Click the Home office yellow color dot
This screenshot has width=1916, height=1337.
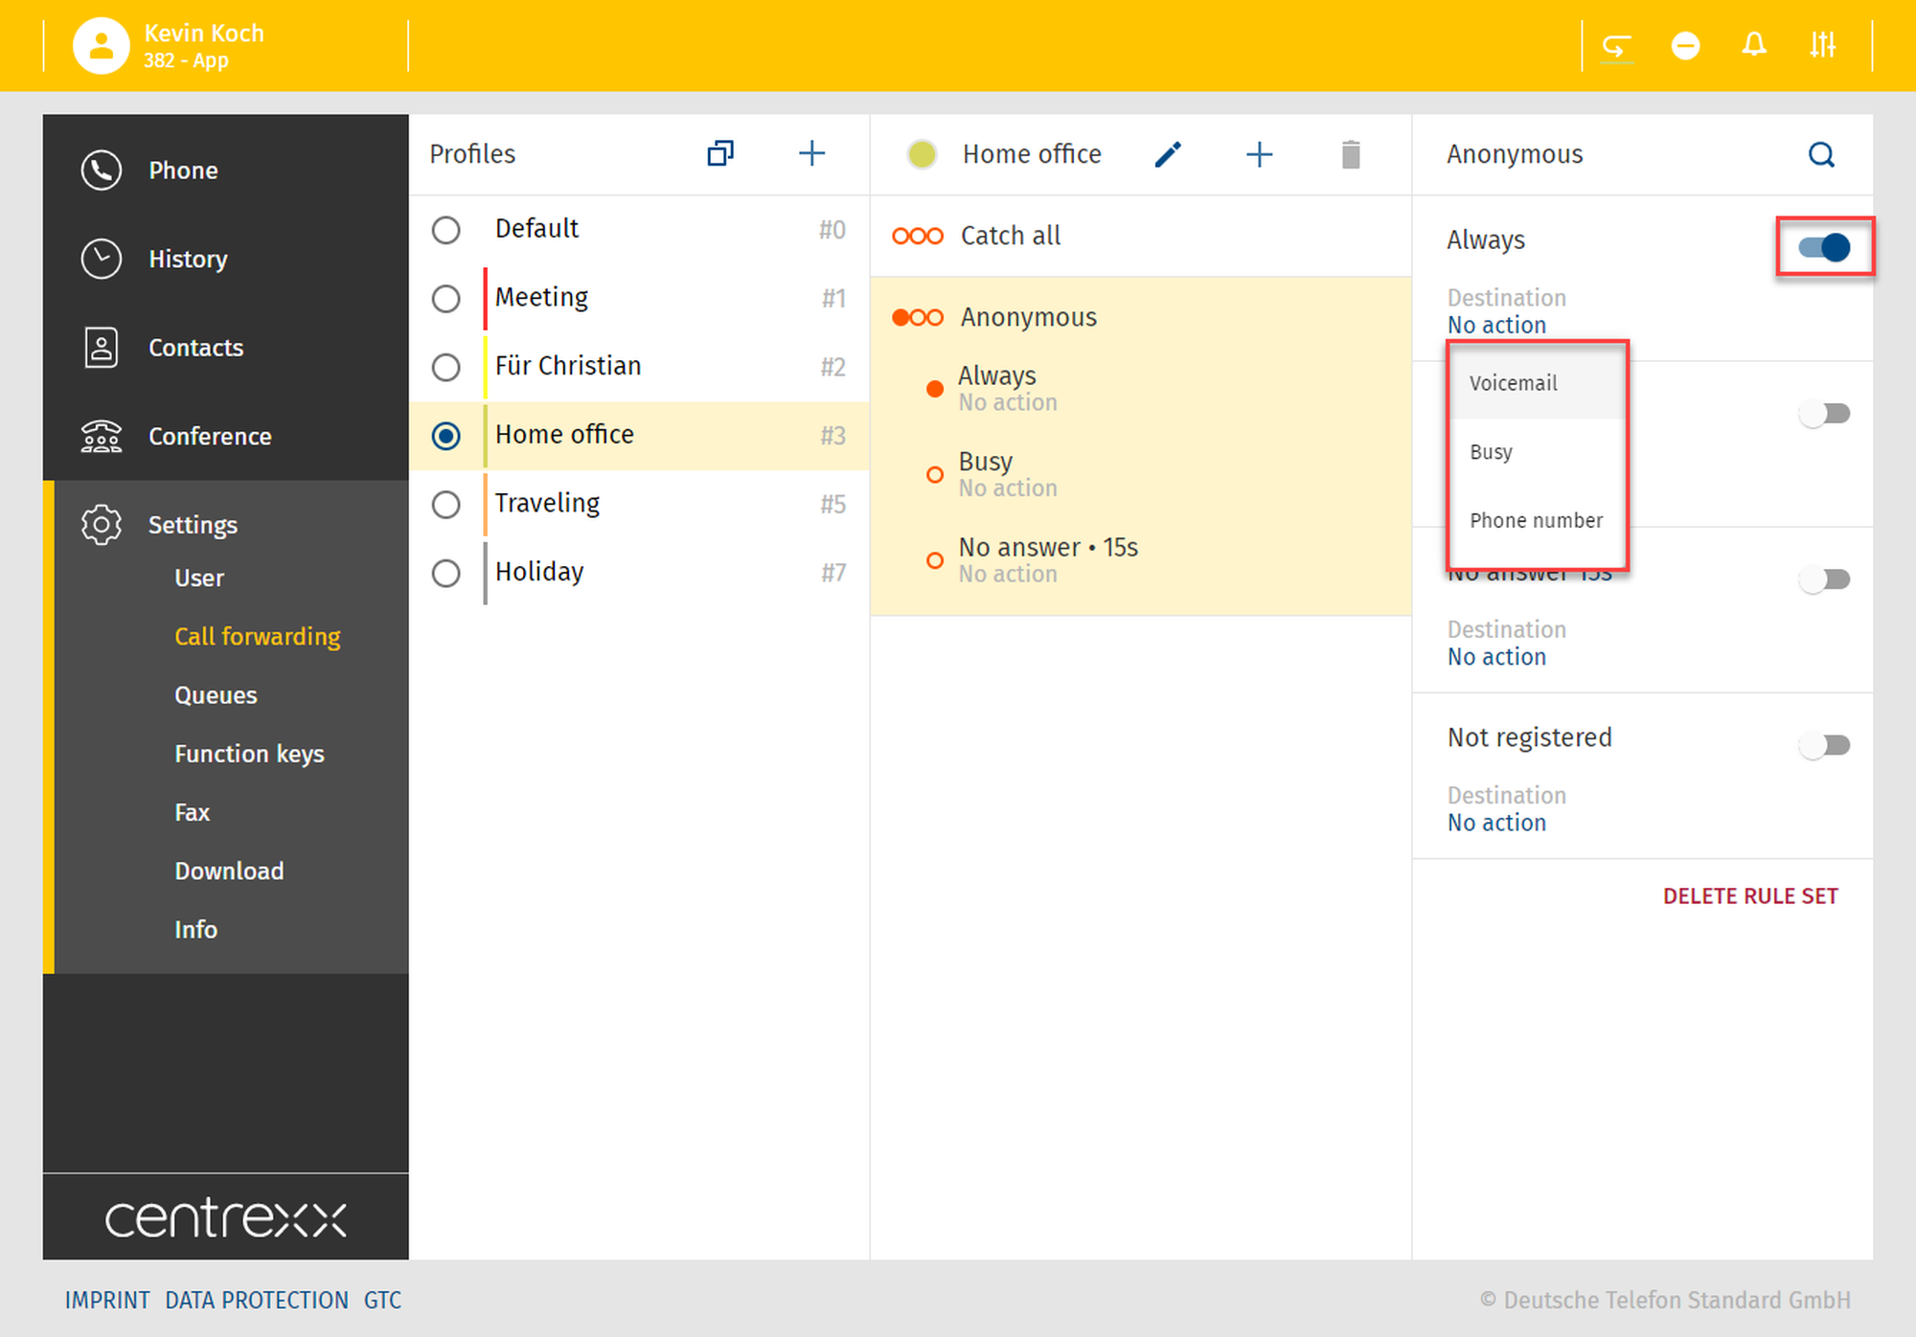pyautogui.click(x=922, y=154)
